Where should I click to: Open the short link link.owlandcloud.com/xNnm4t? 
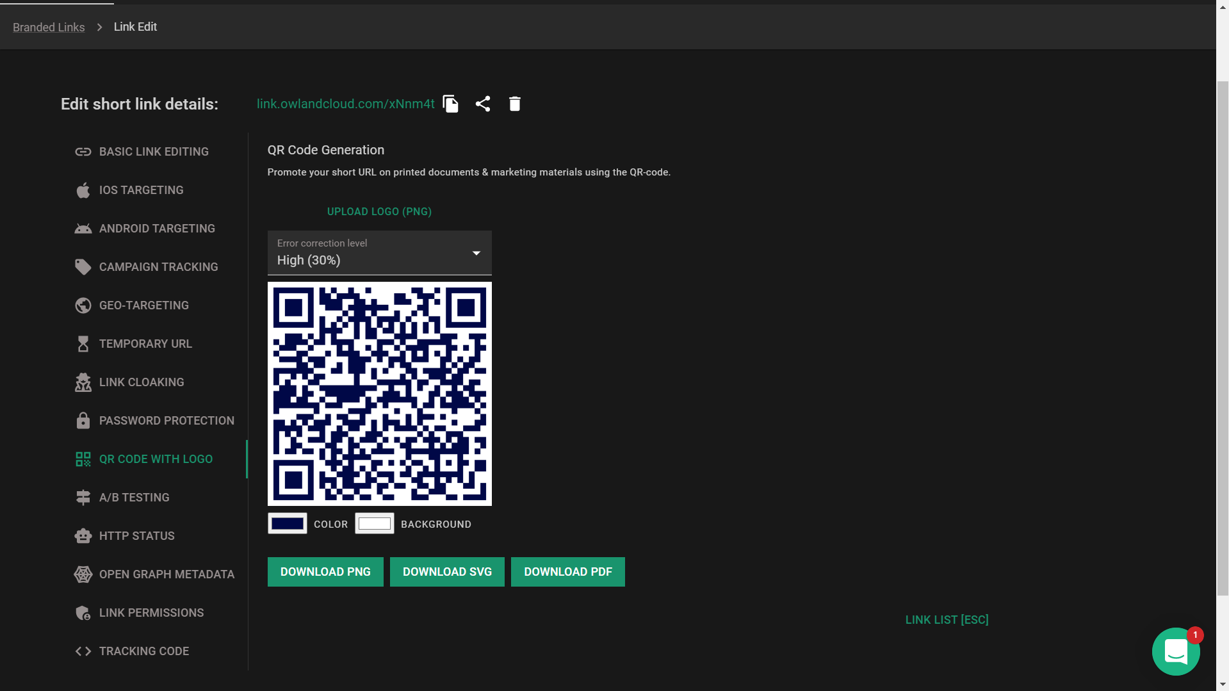346,104
